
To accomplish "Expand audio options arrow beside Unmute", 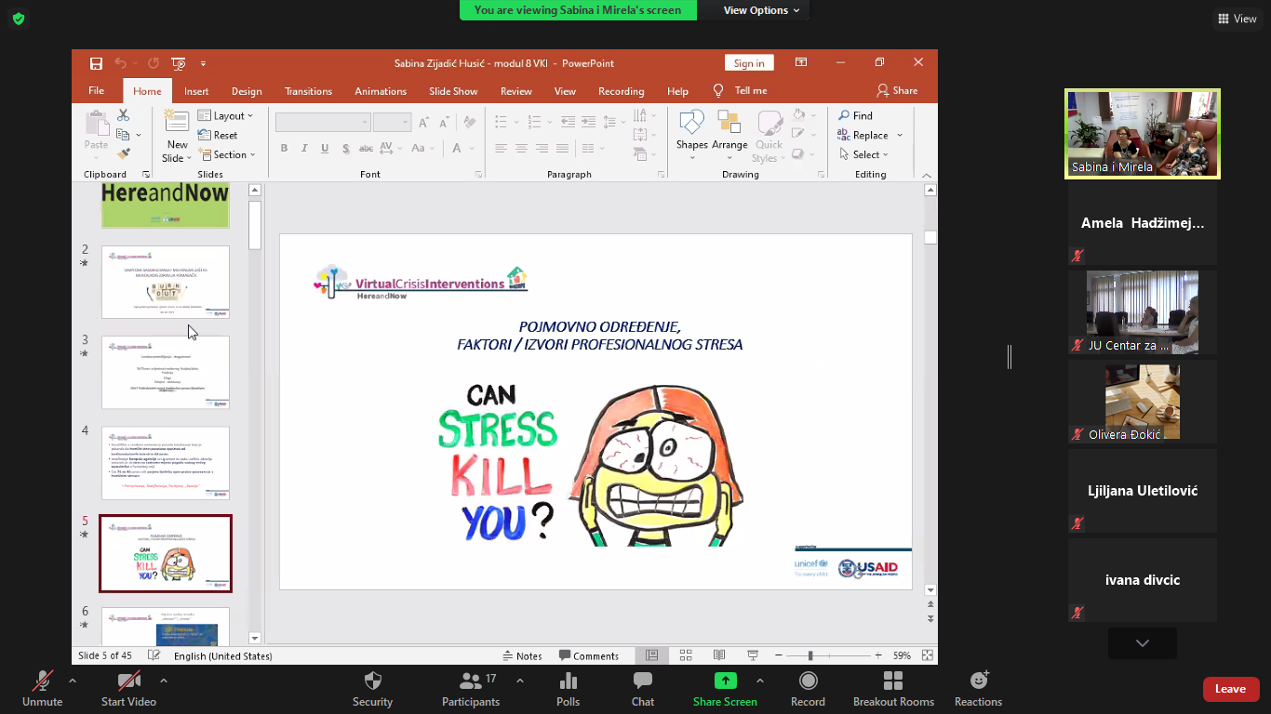I will pos(73,681).
